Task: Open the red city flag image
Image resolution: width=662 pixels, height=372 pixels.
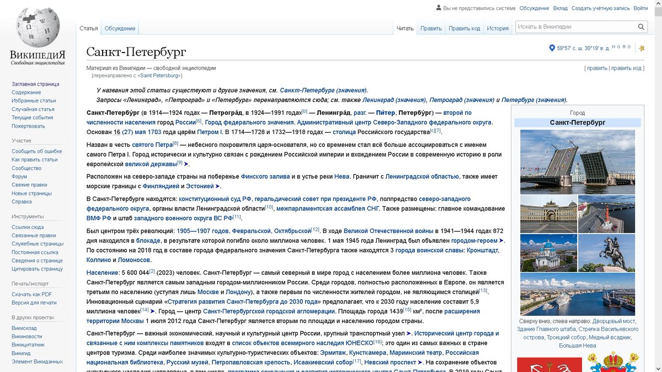Action: click(549, 364)
